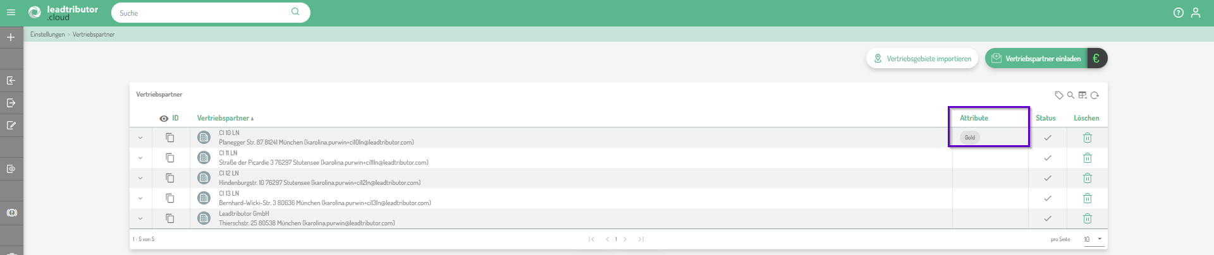Copy the ID of partner CI 11 LN
The height and width of the screenshot is (255, 1214).
tap(170, 158)
